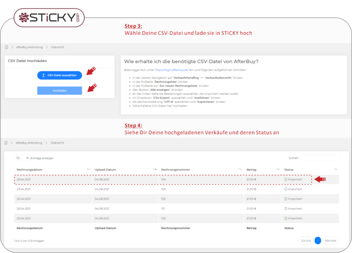This screenshot has width=352, height=253.
Task: Click the home icon in lower breadcrumb
Action: coord(6,143)
